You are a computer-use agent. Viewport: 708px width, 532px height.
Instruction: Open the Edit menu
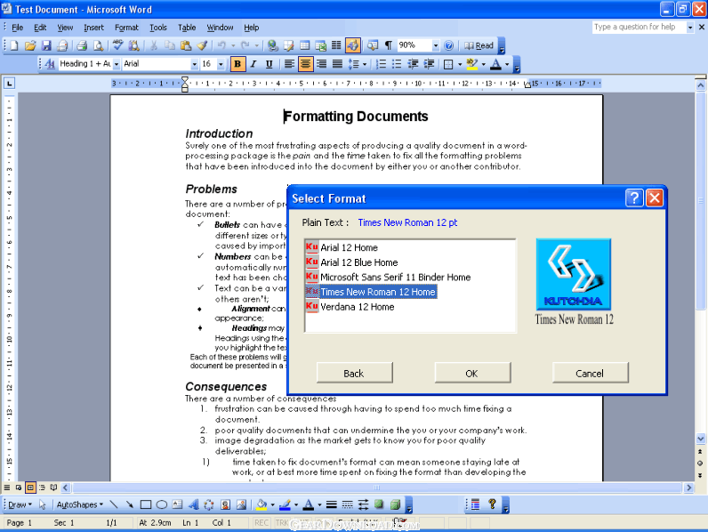click(40, 28)
